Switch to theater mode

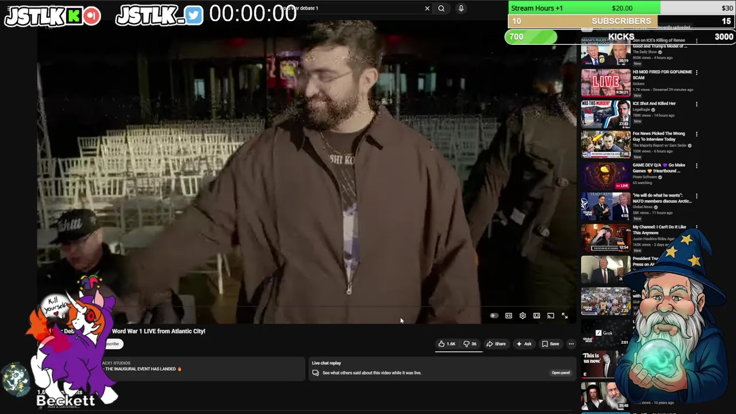click(x=536, y=316)
